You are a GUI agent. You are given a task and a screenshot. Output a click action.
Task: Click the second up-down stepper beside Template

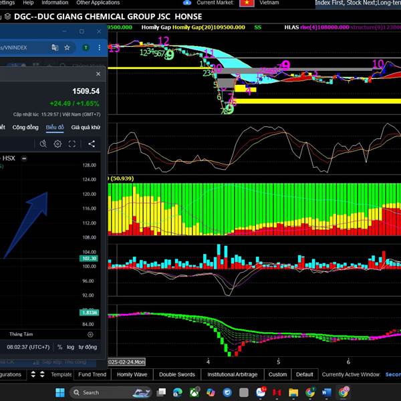tap(42, 374)
